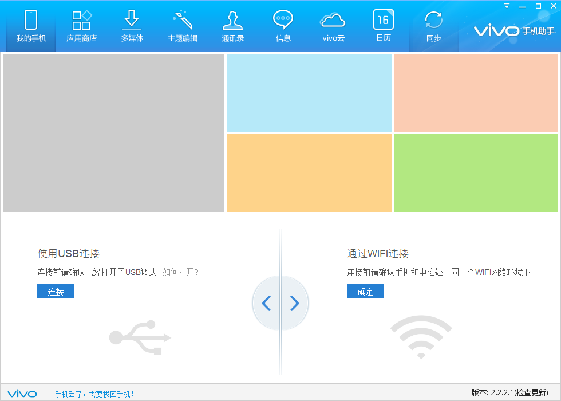561x401 pixels.
Task: Click the vivo logo in status bar
Action: coord(22,394)
